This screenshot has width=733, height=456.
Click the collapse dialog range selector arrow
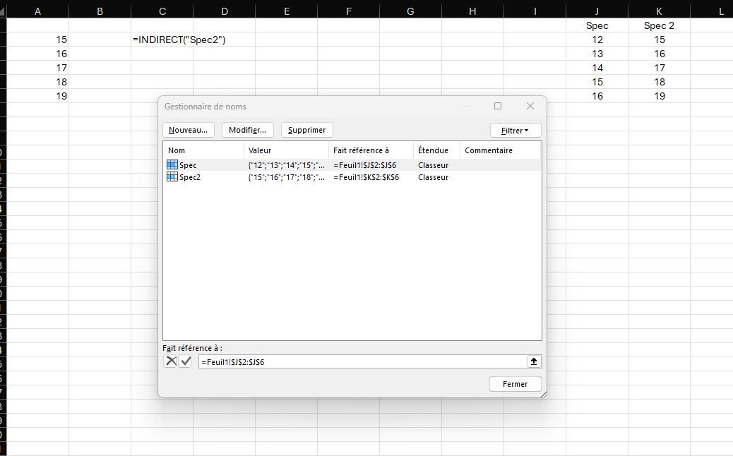(534, 361)
